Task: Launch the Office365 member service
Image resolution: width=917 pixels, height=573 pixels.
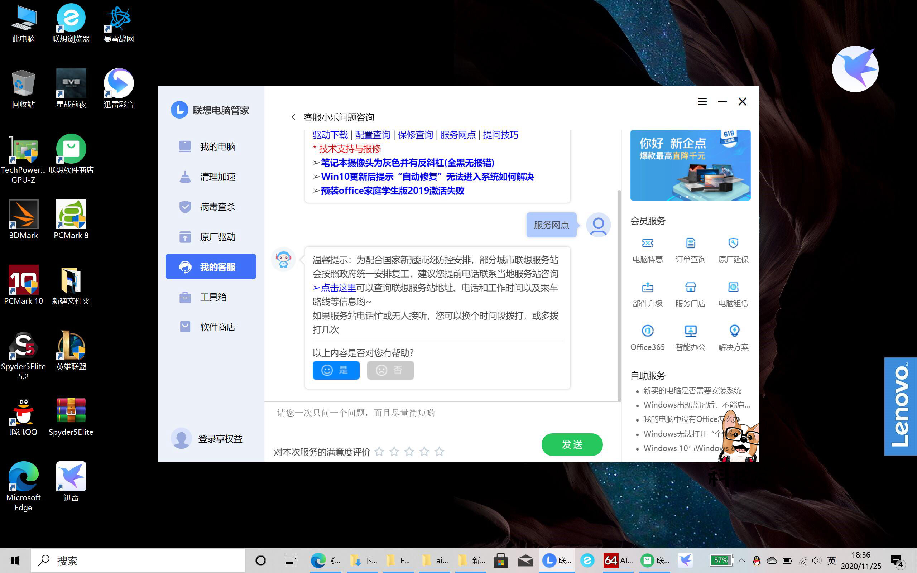Action: point(647,337)
